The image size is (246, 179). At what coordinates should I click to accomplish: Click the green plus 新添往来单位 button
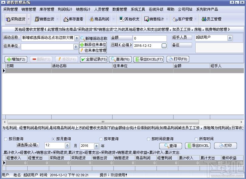tap(93, 45)
